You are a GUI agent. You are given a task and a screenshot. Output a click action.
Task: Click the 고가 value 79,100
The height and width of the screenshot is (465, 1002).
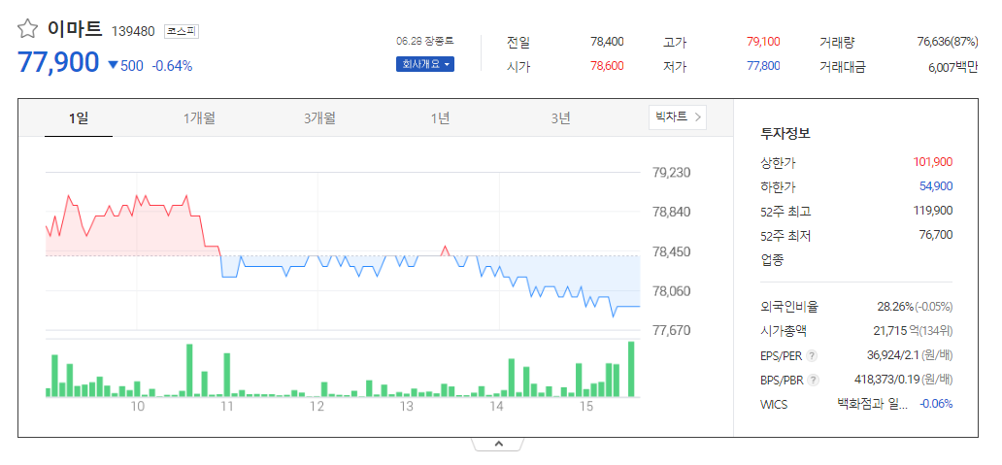point(763,42)
